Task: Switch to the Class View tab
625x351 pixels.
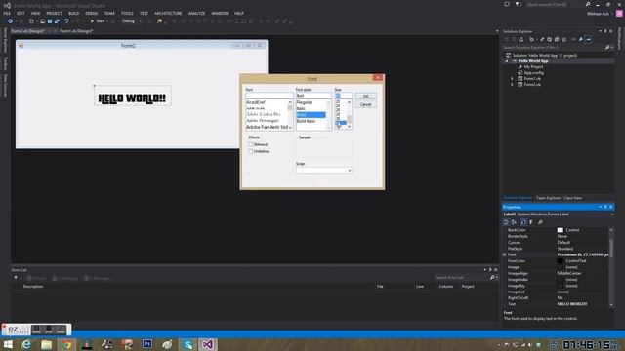Action: 573,198
